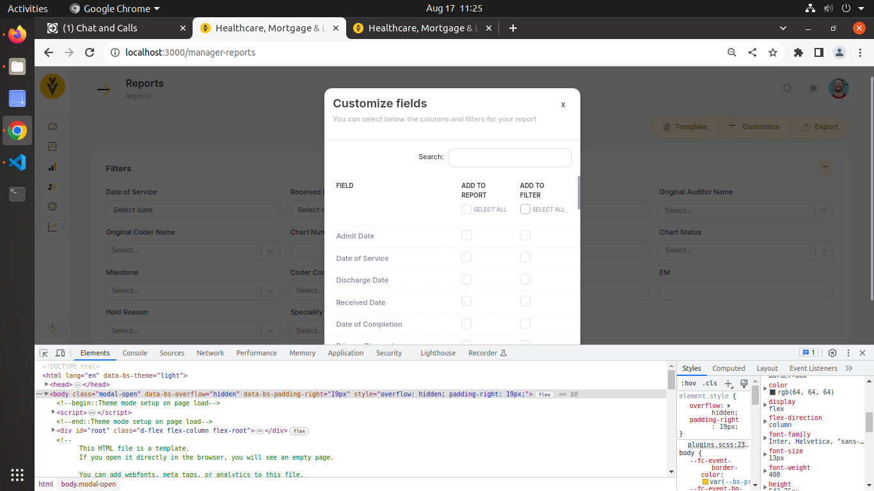Click the Search field in Customize fields

[510, 158]
